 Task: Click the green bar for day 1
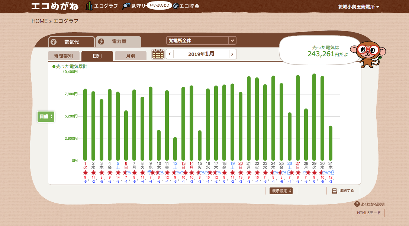[x=85, y=125]
